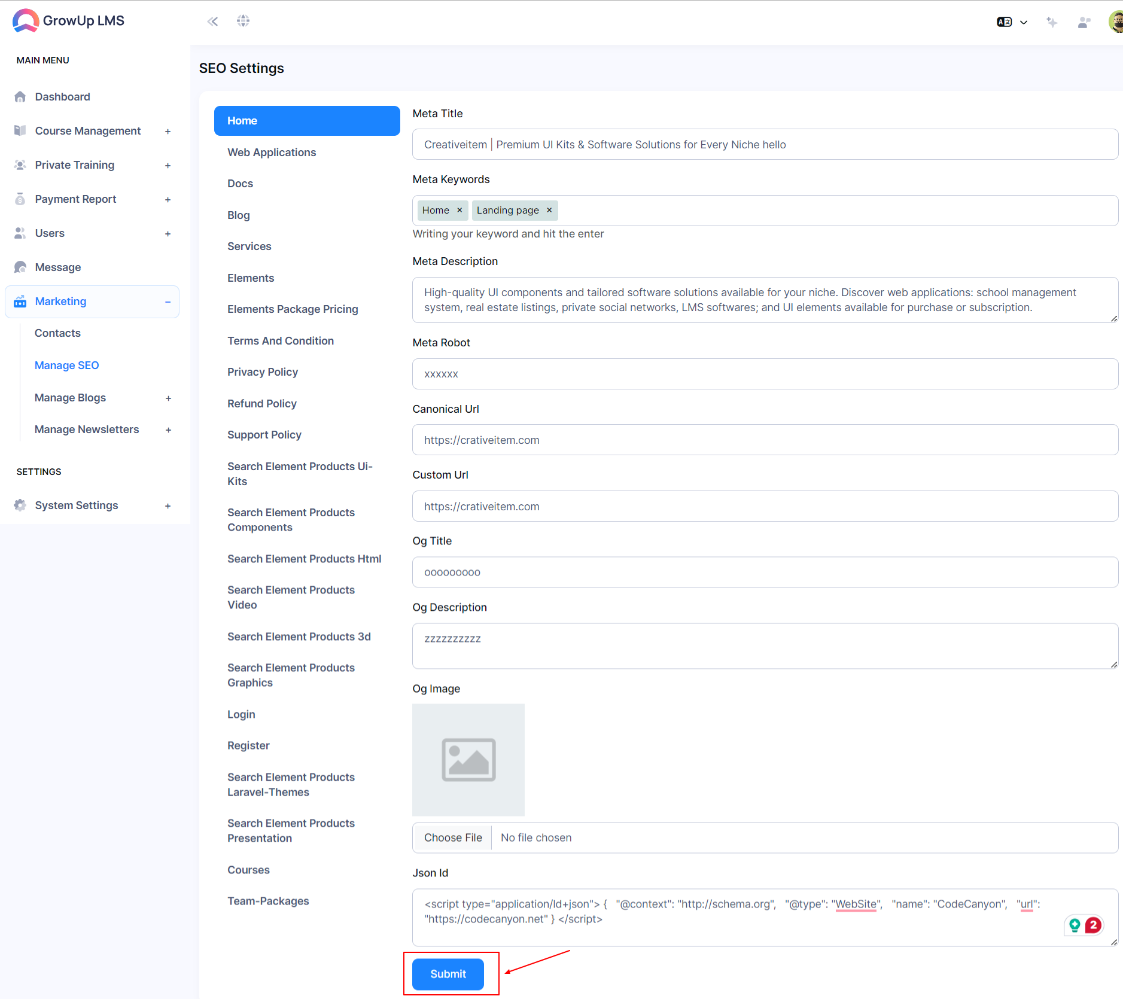Open Terms And Condition tab
Screen dimensions: 1123x999
pyautogui.click(x=281, y=341)
